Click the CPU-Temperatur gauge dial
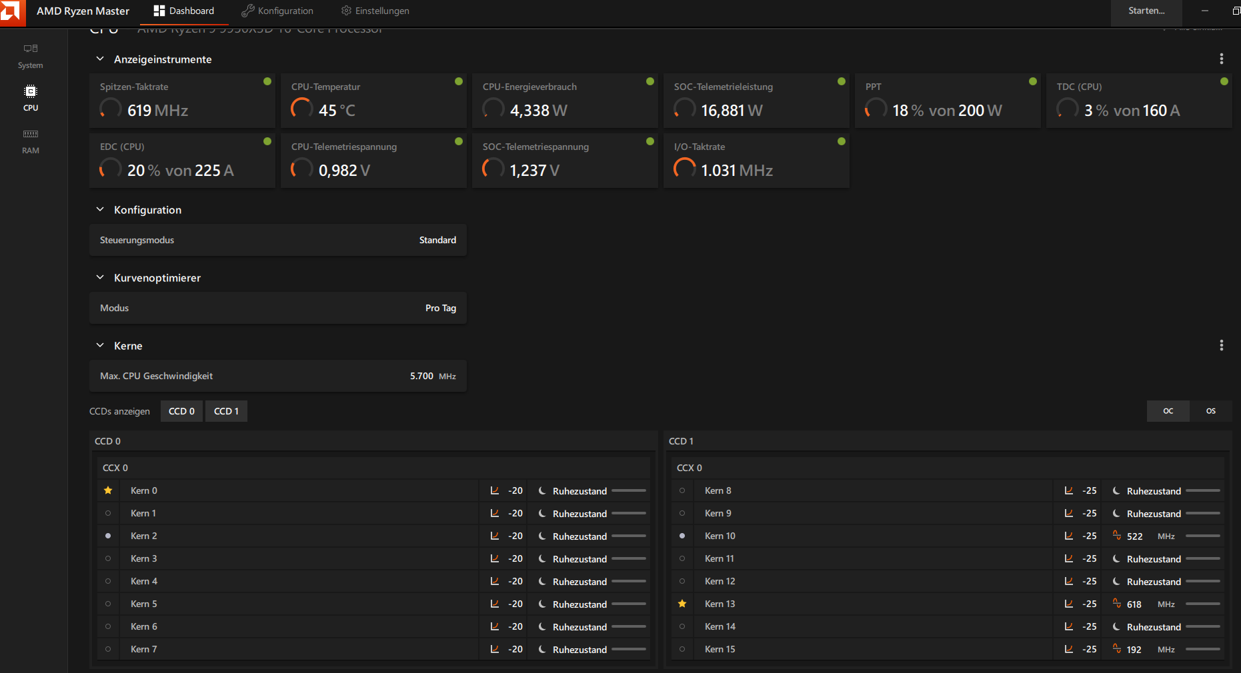 (x=302, y=109)
